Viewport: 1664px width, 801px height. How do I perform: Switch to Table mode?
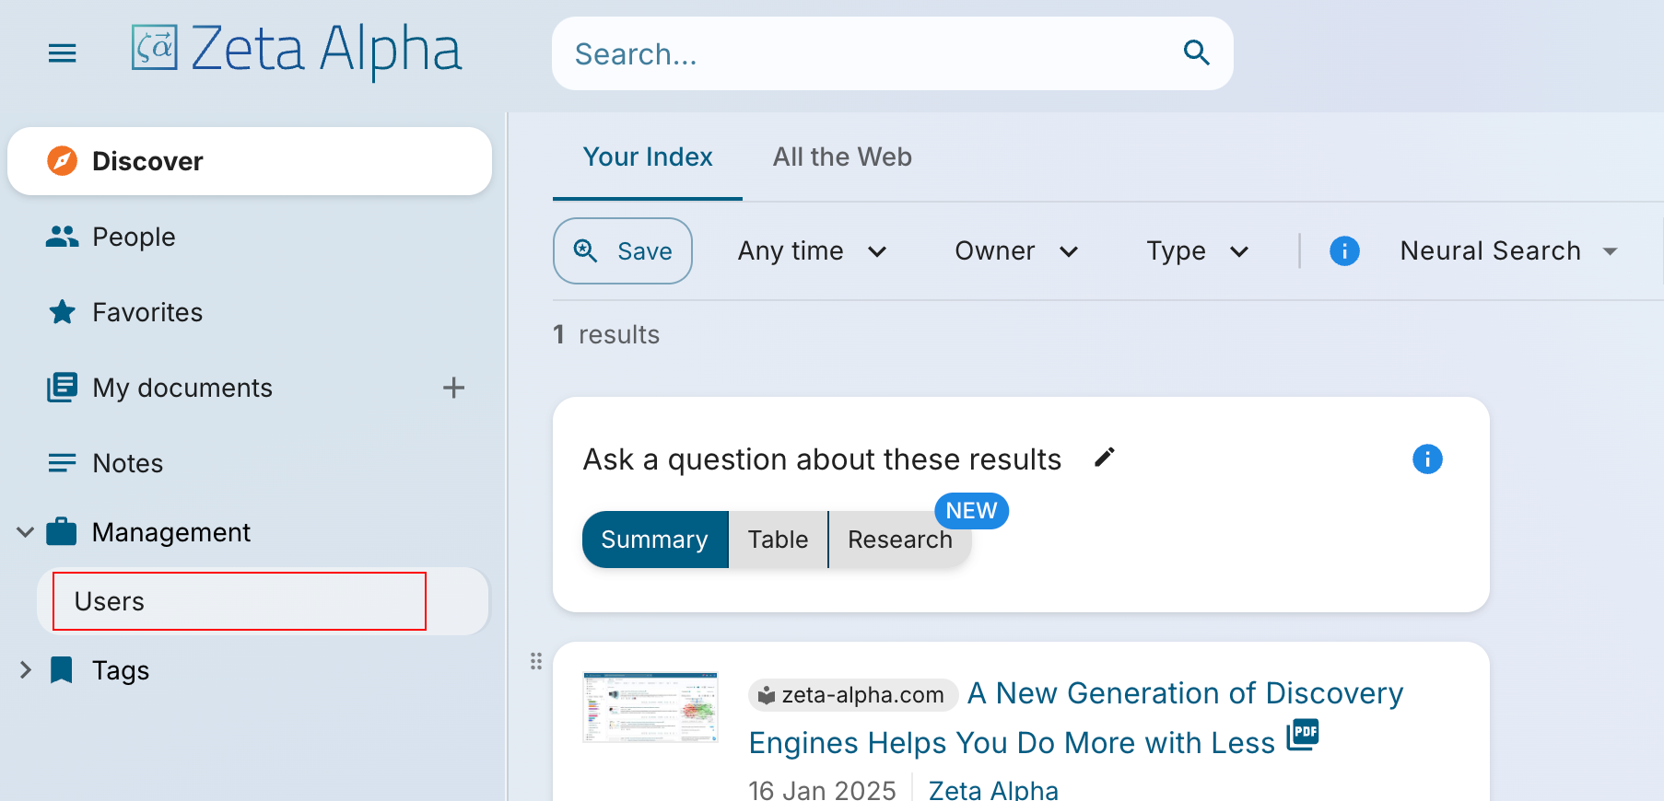pos(778,540)
